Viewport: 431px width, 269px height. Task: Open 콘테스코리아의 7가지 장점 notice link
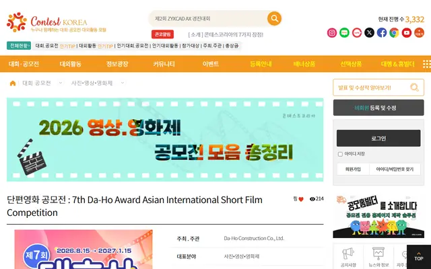point(226,34)
